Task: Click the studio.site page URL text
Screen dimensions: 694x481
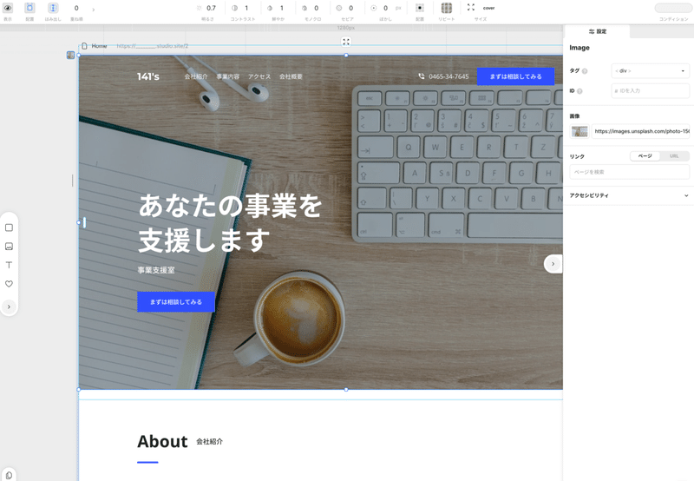Action: (153, 46)
